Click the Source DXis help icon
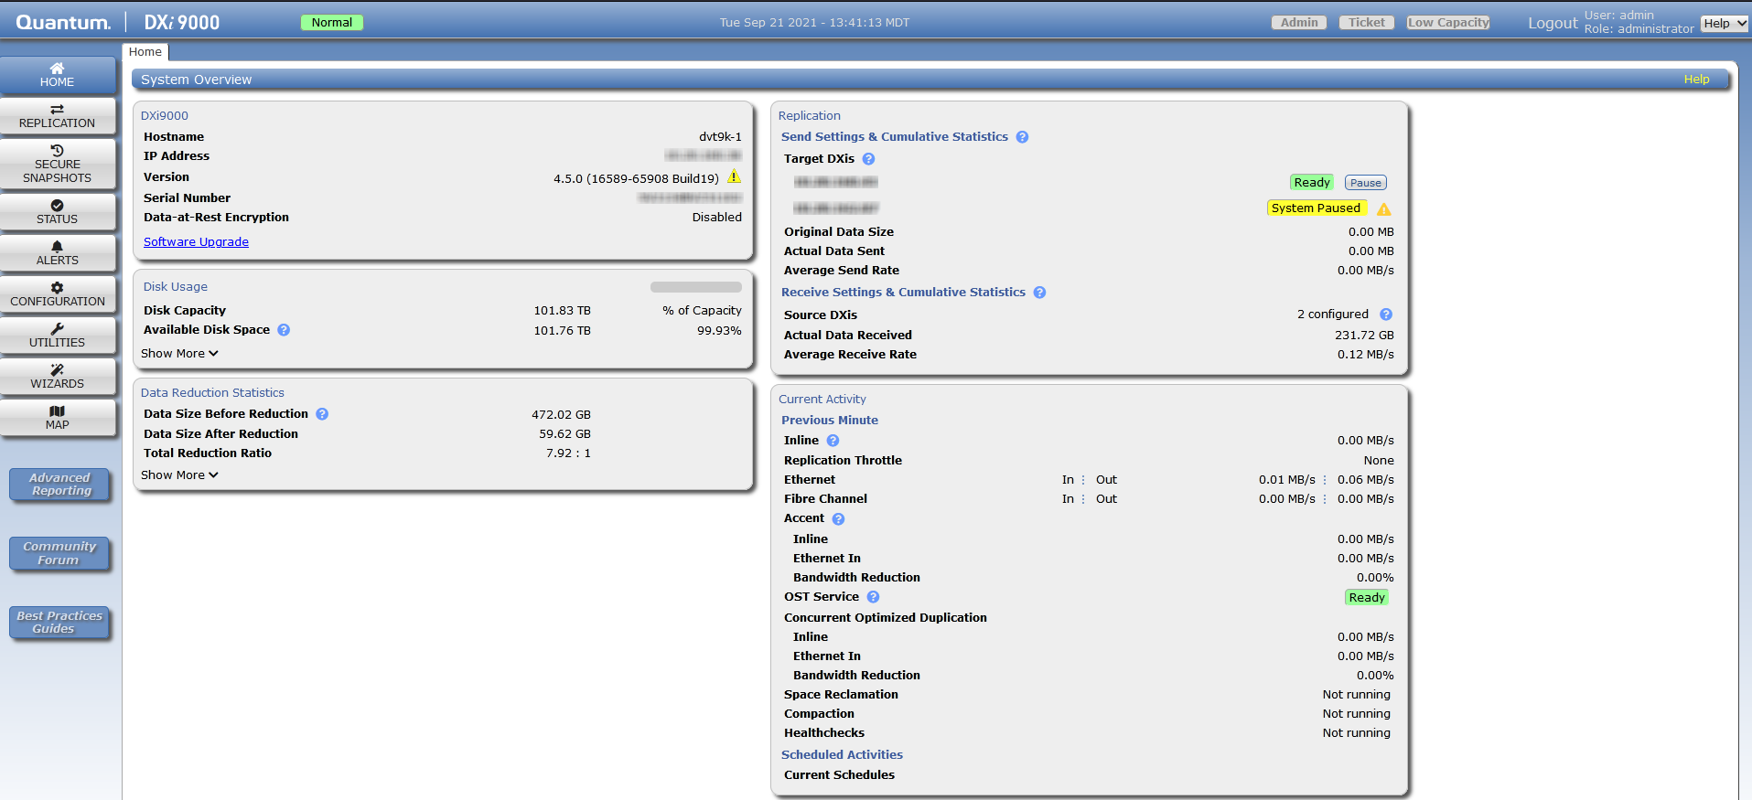This screenshot has width=1752, height=800. 1386,315
